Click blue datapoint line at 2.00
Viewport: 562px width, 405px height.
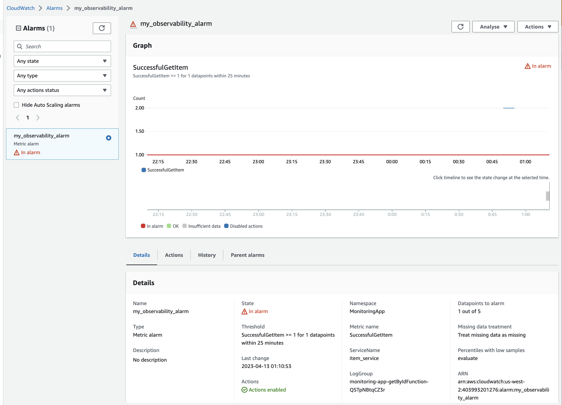pyautogui.click(x=508, y=108)
